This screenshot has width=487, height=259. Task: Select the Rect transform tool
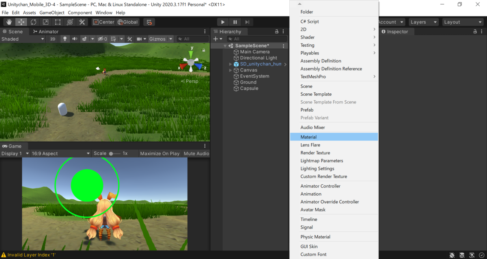58,22
